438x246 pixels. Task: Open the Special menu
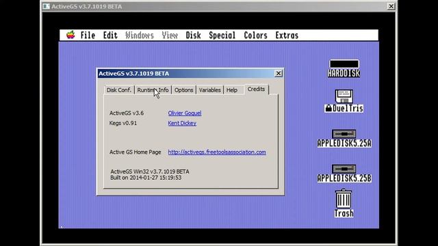point(222,36)
